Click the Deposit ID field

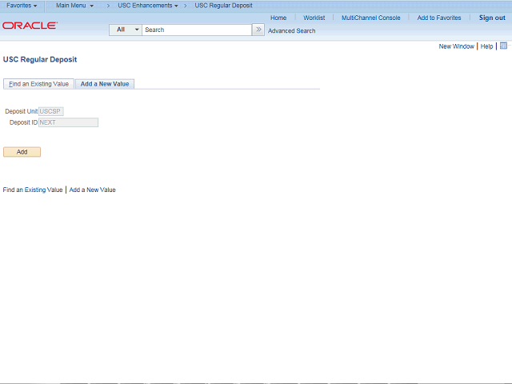coord(68,122)
